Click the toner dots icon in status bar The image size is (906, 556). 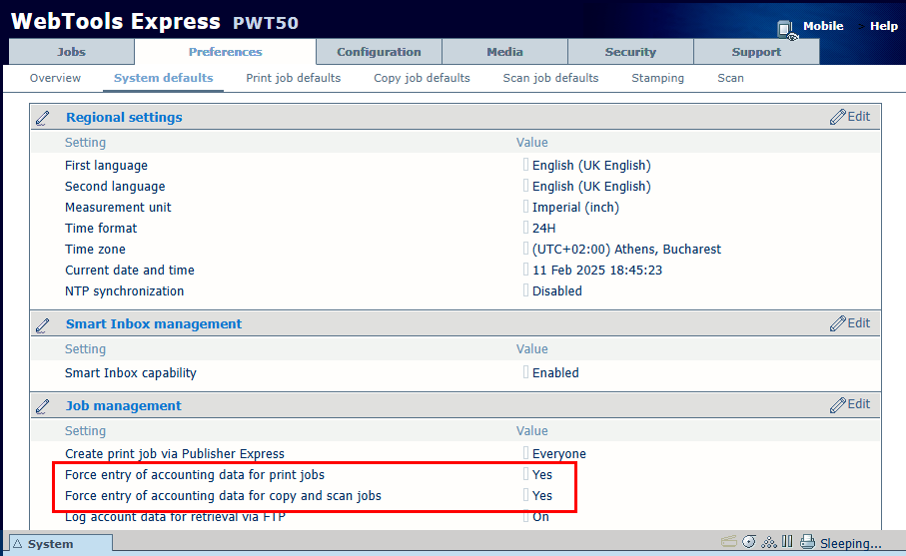(768, 542)
